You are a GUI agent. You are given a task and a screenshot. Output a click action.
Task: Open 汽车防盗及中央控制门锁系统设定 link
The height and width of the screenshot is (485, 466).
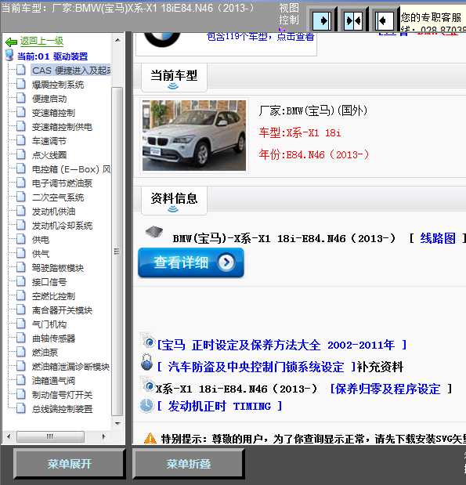[x=257, y=367]
